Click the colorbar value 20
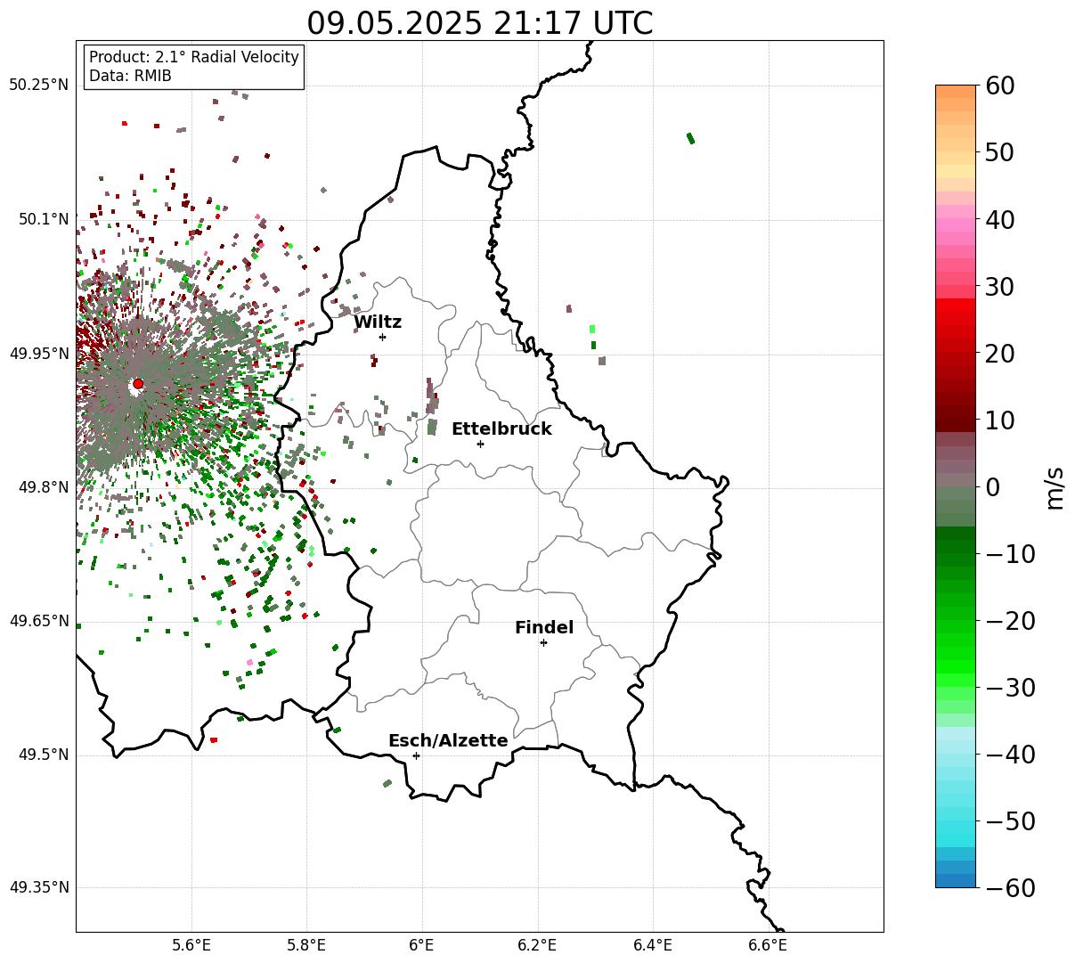 (1000, 354)
